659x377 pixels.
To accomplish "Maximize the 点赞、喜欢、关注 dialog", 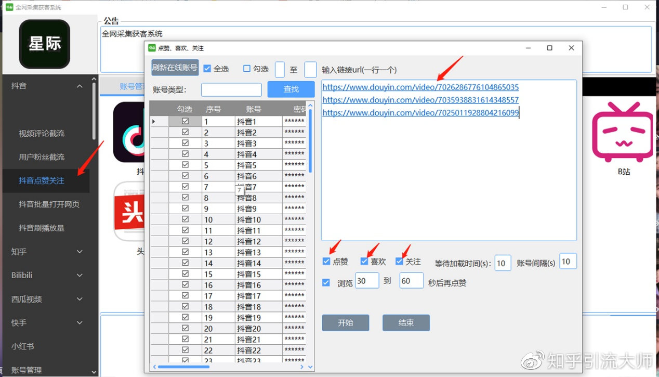I will [549, 48].
